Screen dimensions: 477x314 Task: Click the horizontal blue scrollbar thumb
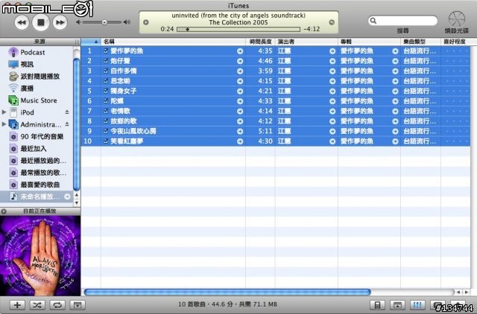(227, 292)
